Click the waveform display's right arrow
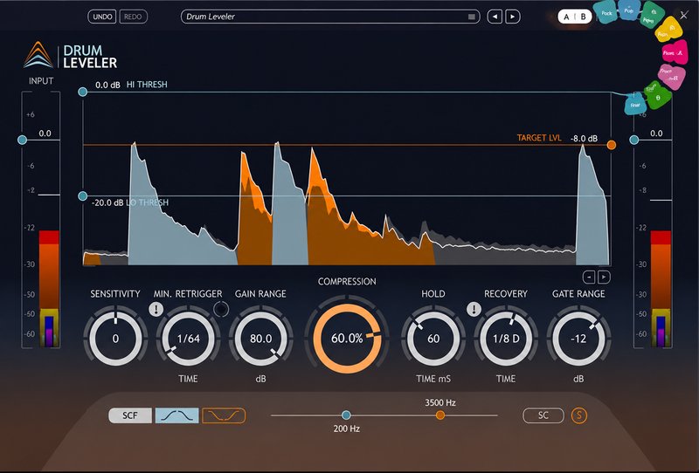699x473 pixels. coord(604,277)
